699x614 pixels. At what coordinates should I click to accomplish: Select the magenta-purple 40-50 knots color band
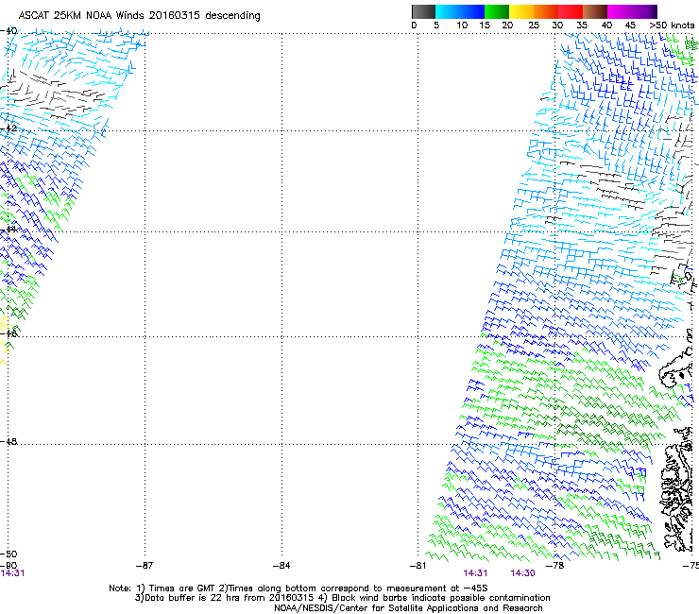(x=632, y=11)
